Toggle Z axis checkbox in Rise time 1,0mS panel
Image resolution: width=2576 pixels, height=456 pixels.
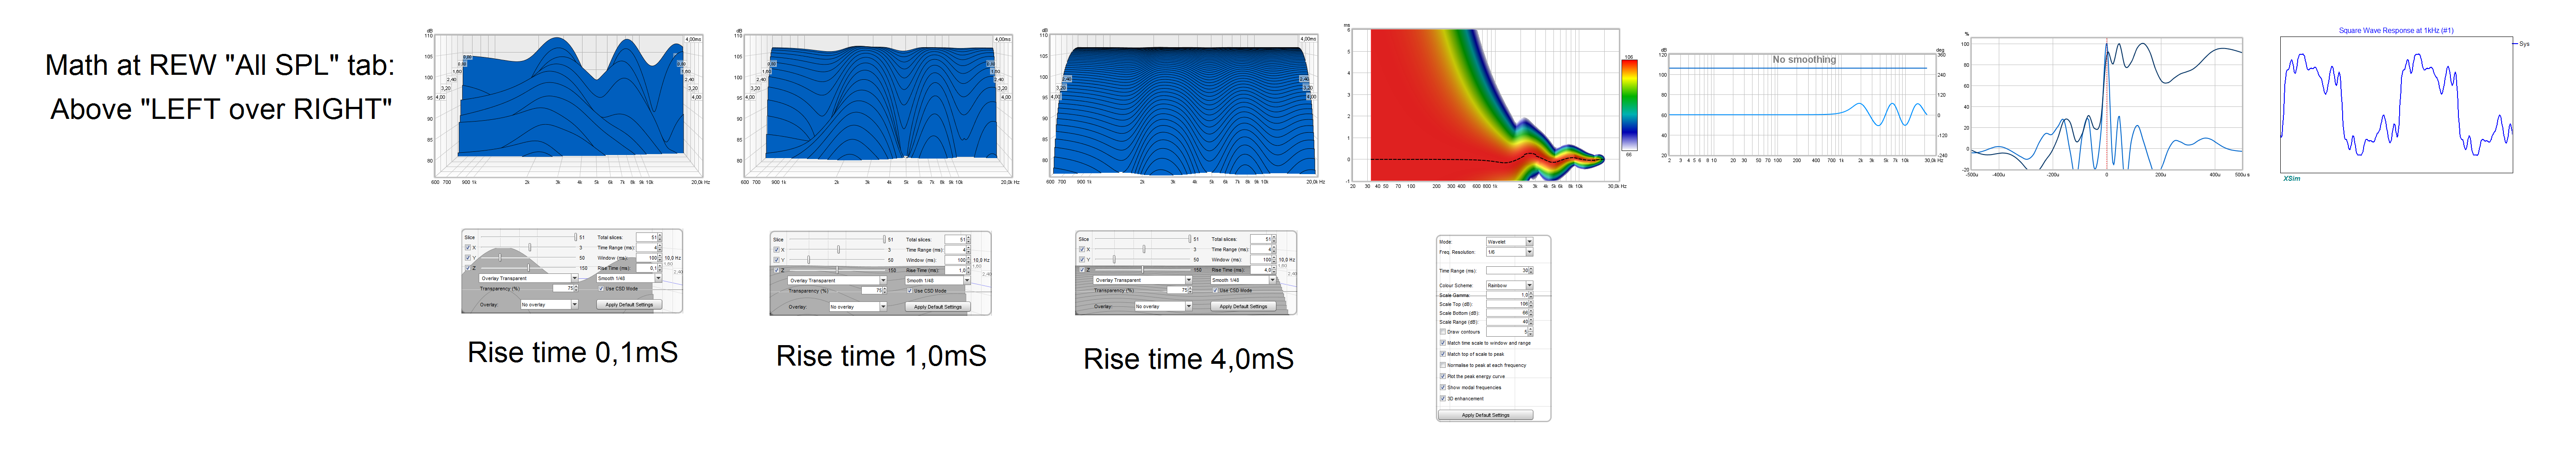click(777, 270)
